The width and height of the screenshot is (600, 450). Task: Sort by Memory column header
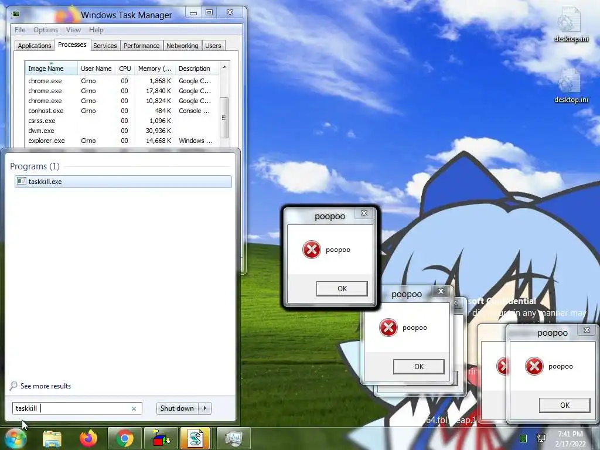coord(155,69)
